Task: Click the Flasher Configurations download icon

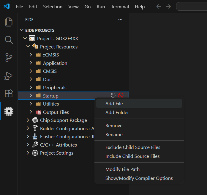Action: (x=35, y=136)
